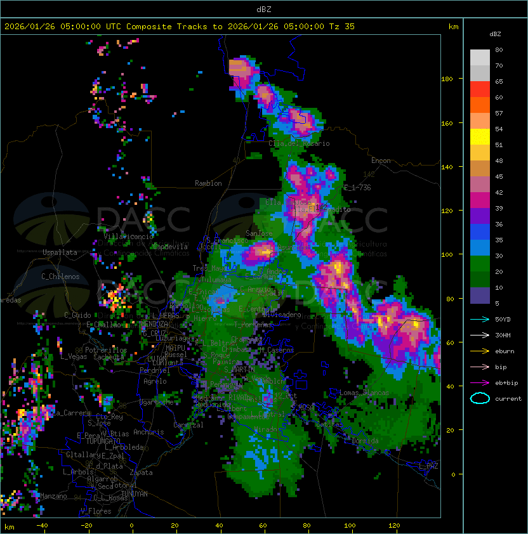This screenshot has width=528, height=534.
Task: Click the 'Manzano' place label
Action: (x=53, y=496)
